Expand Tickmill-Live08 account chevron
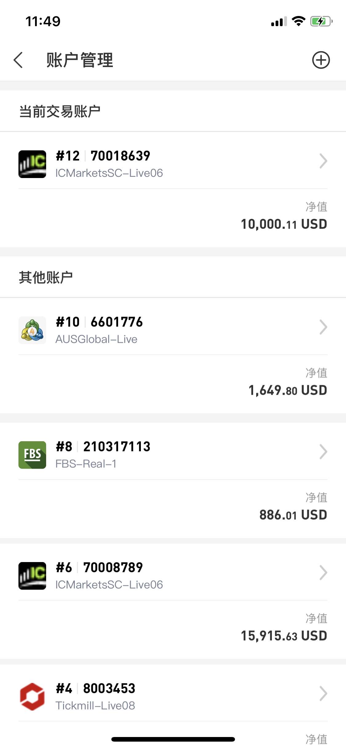 tap(323, 693)
